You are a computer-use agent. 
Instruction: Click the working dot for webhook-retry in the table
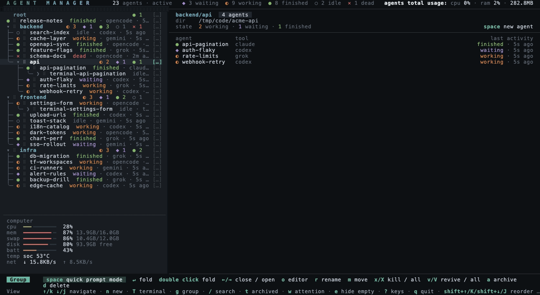(177, 62)
